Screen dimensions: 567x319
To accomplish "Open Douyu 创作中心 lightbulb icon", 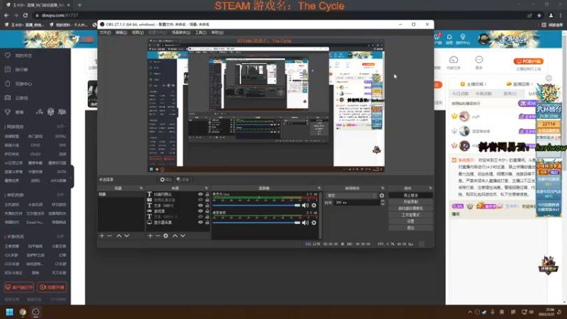I will (x=463, y=39).
